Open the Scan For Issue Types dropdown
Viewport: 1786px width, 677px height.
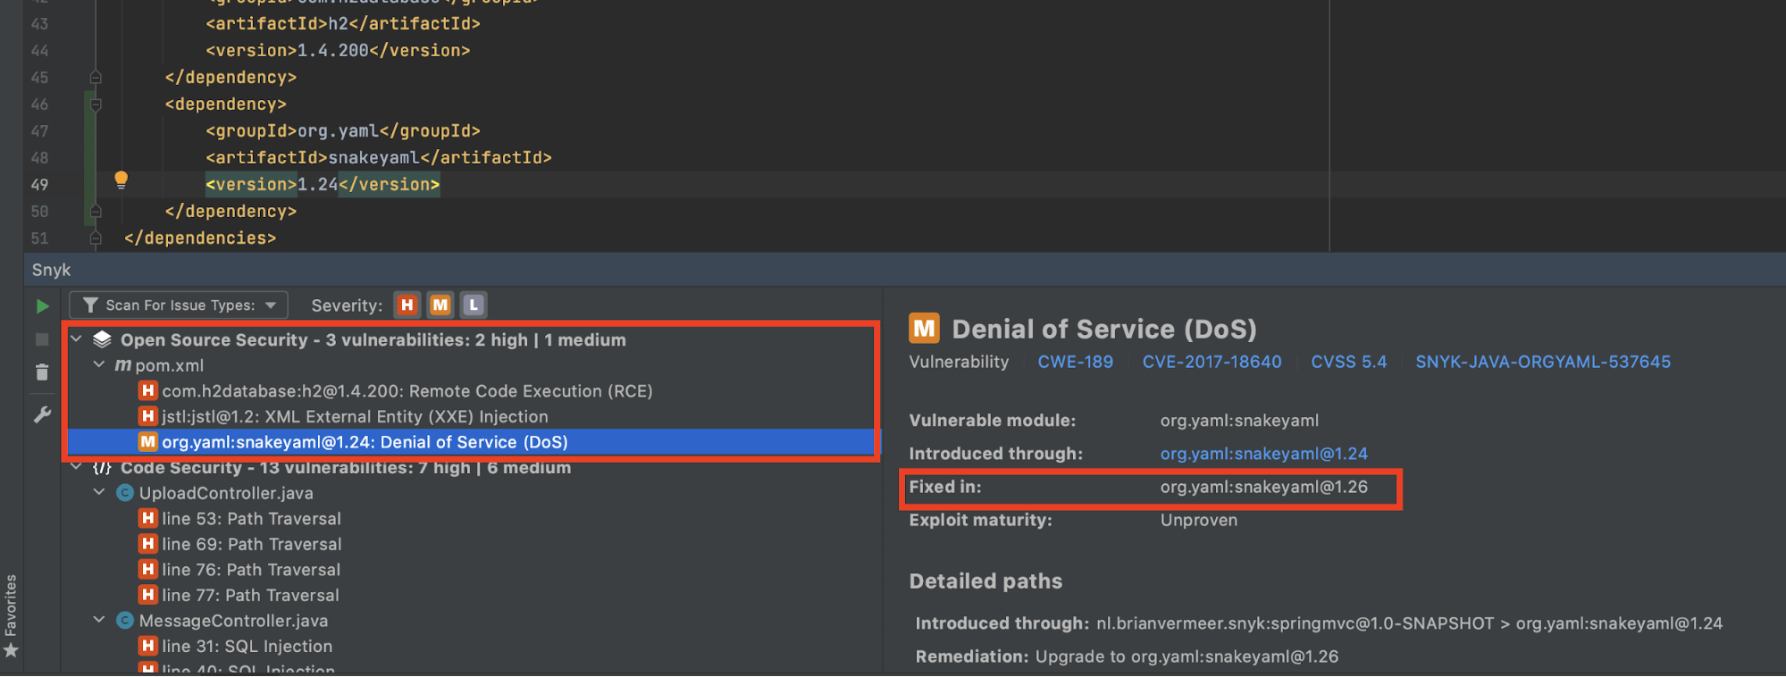[179, 305]
